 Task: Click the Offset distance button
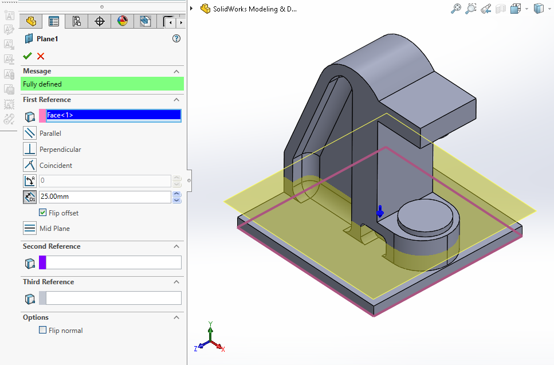(x=30, y=197)
